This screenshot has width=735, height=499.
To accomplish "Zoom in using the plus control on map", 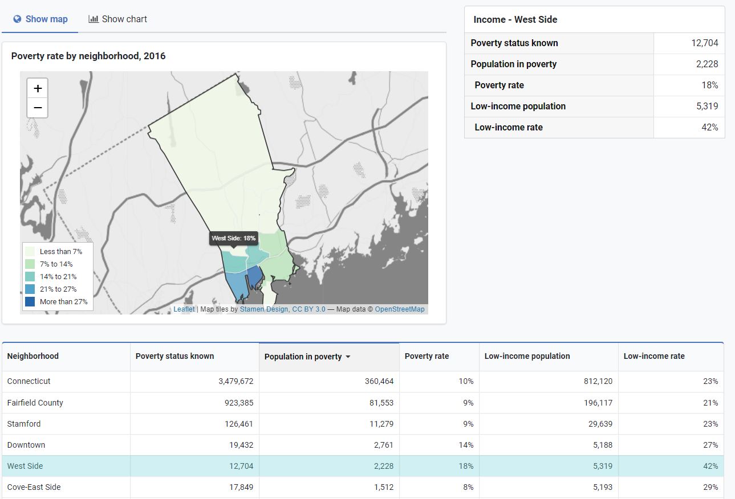I will coord(37,88).
